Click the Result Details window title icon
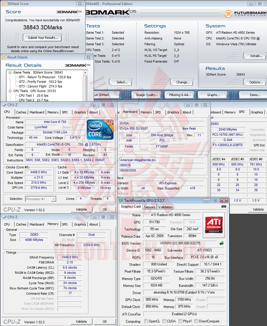 click(4, 57)
